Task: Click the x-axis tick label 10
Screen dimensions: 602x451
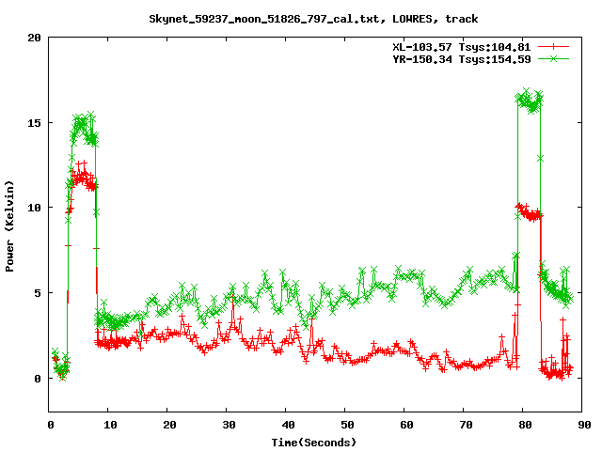Action: 110,425
